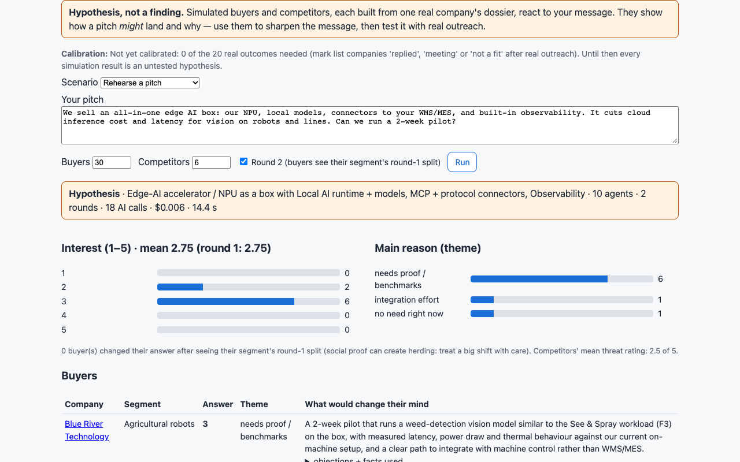The image size is (740, 462).
Task: Click the interest rating 3 progress bar
Action: (x=249, y=301)
